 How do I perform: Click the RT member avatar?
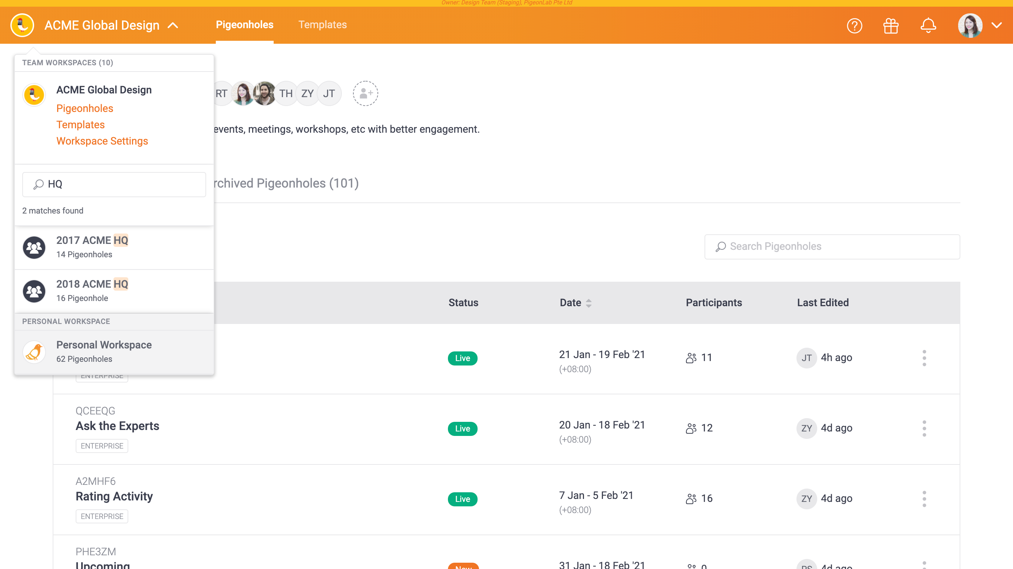click(x=222, y=93)
